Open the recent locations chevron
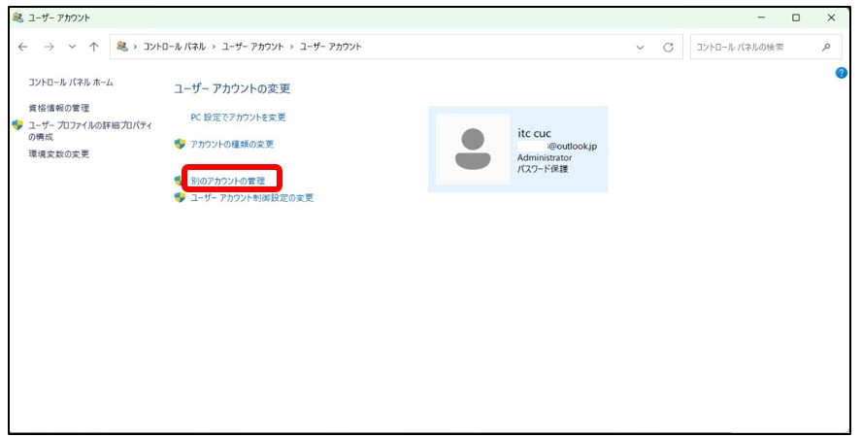 (x=72, y=47)
